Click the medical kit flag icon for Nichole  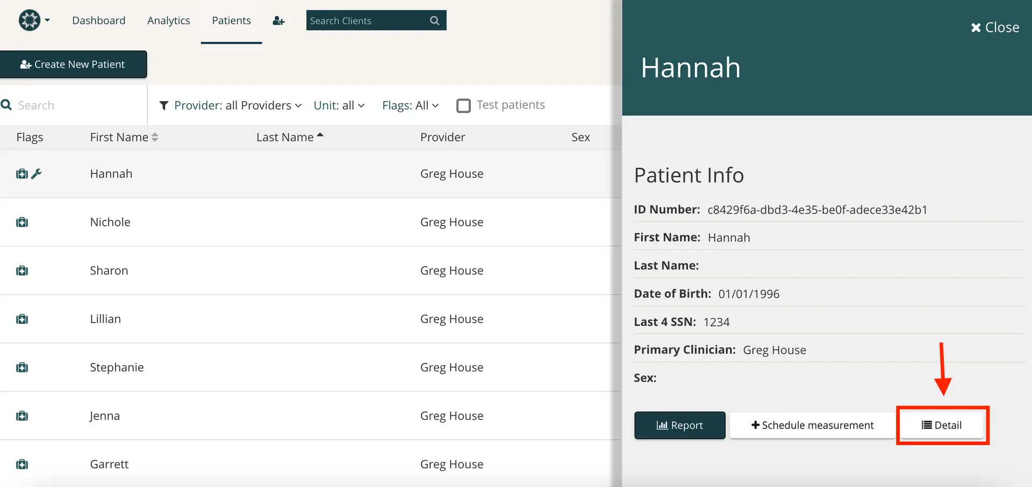pyautogui.click(x=21, y=222)
